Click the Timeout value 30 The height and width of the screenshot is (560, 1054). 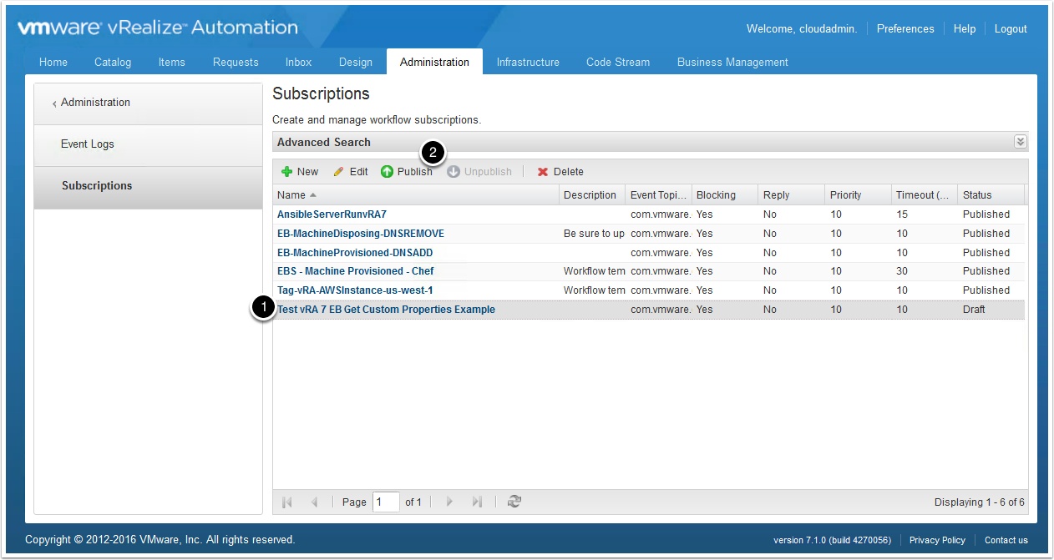[x=902, y=271]
